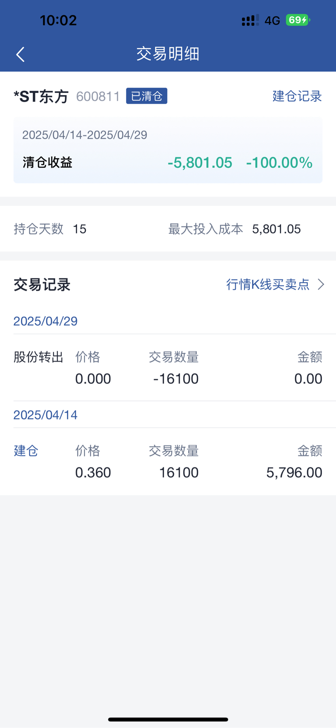Tap the battery indicator in status bar
The height and width of the screenshot is (728, 336).
298,20
